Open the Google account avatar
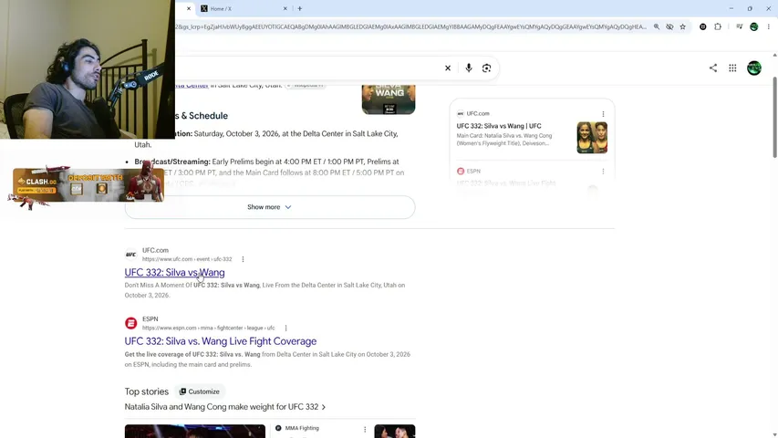Screen dimensions: 778x438 754,68
